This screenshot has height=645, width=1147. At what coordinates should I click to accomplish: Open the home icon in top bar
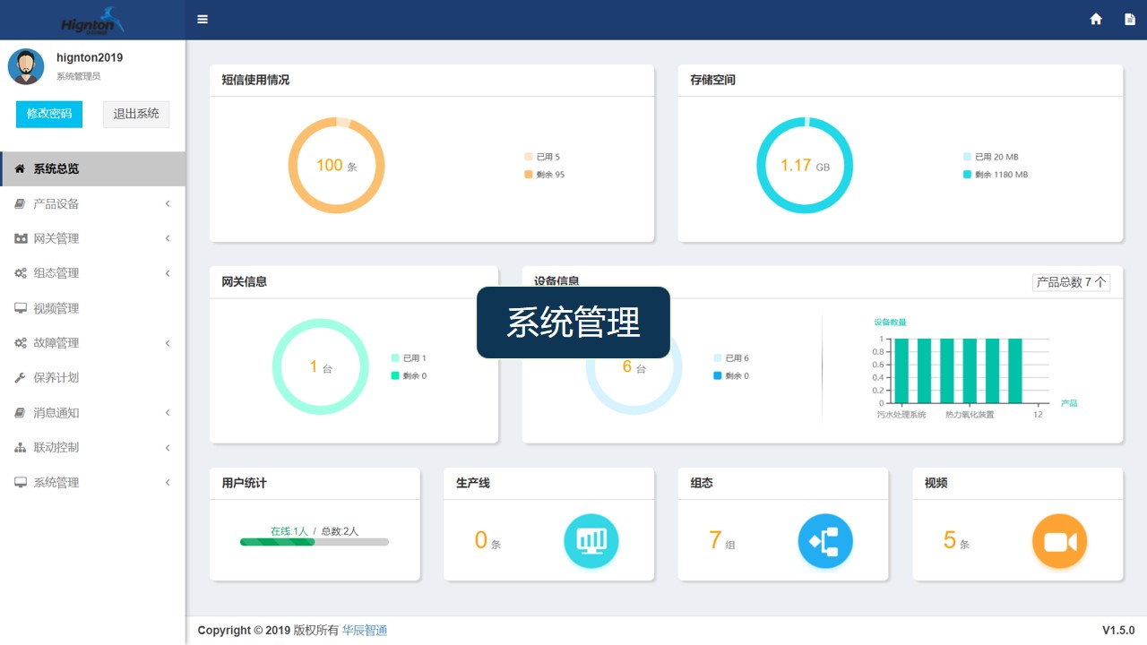pos(1096,19)
